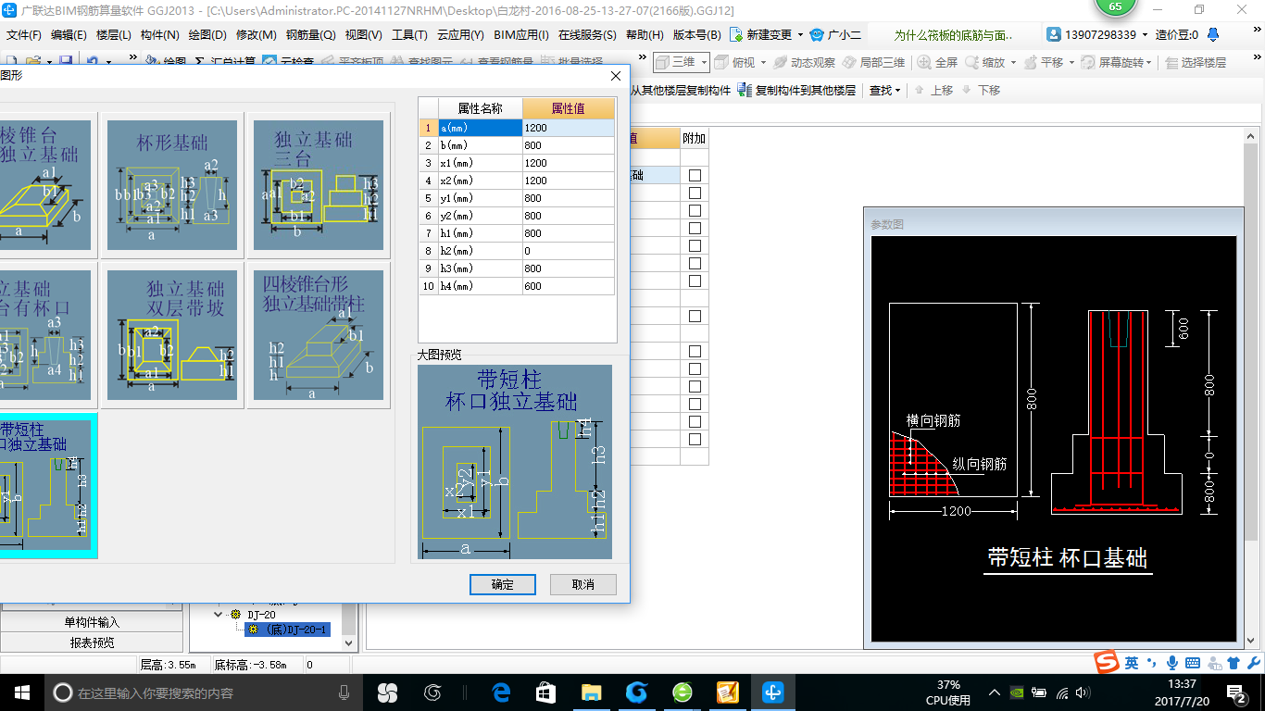
Task: Select the 平移 pan tool
Action: 1044,62
